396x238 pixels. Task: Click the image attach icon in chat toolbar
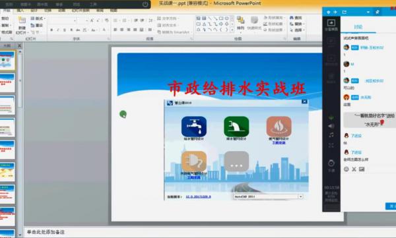click(x=362, y=169)
